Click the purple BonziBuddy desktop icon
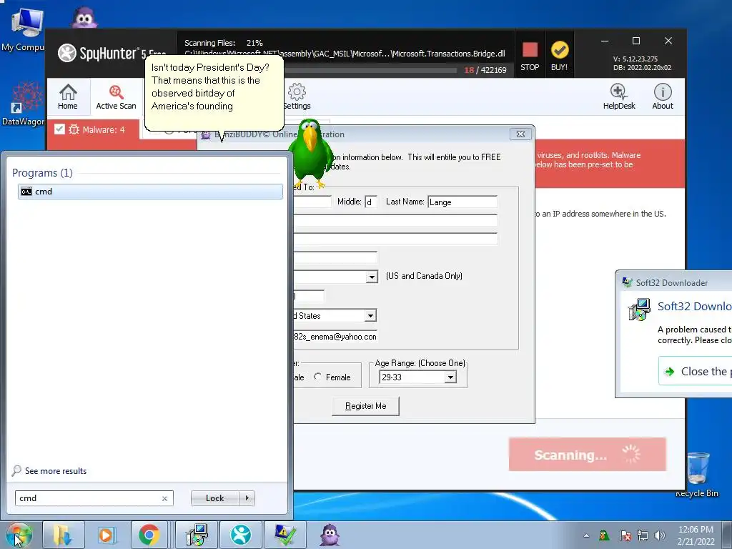Viewport: 732px width, 549px height. (x=84, y=18)
